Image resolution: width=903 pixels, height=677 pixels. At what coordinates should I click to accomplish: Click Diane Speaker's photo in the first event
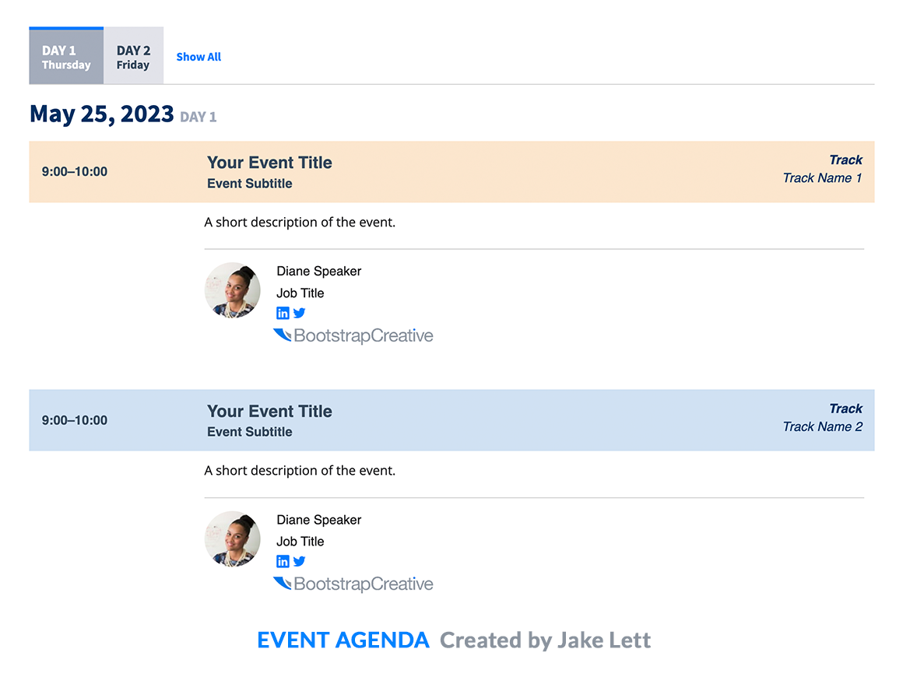click(232, 290)
